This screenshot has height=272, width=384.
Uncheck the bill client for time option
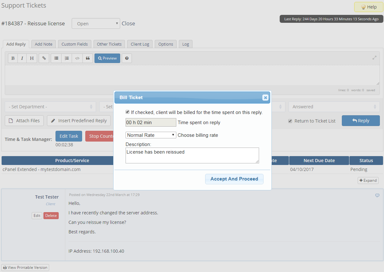coord(127,112)
